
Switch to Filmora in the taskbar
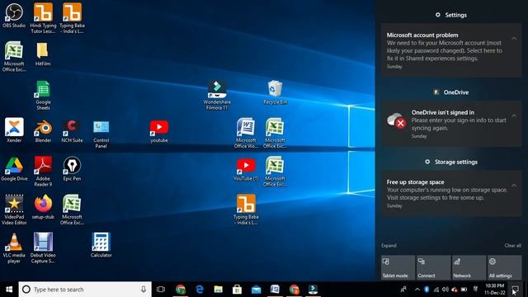pyautogui.click(x=313, y=290)
